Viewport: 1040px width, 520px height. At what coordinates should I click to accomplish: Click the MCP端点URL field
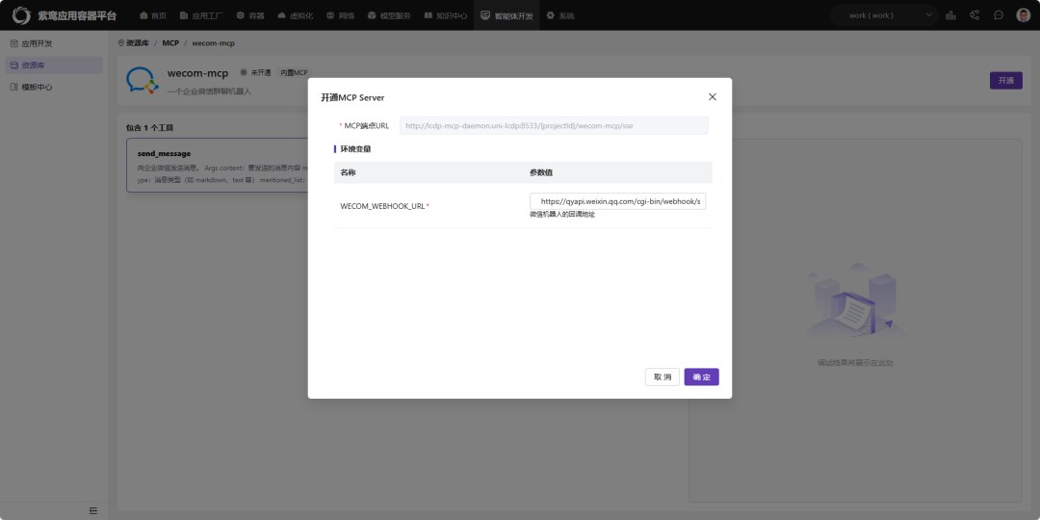554,125
